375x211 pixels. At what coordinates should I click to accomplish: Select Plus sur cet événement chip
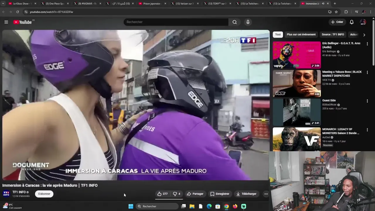(x=301, y=34)
